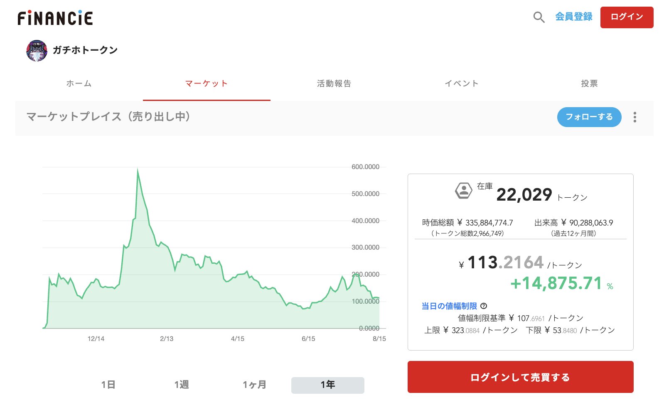Open search with magnifier icon

coord(539,17)
